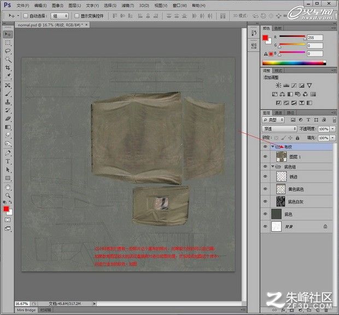This screenshot has width=339, height=315.
Task: Select the Clone Stamp tool
Action: coord(8,102)
